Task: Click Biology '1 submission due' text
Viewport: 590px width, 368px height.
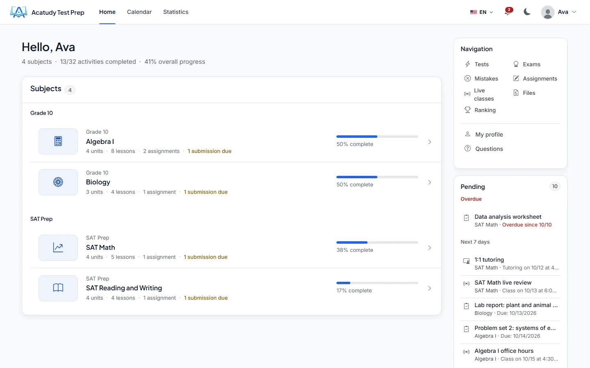Action: [206, 192]
